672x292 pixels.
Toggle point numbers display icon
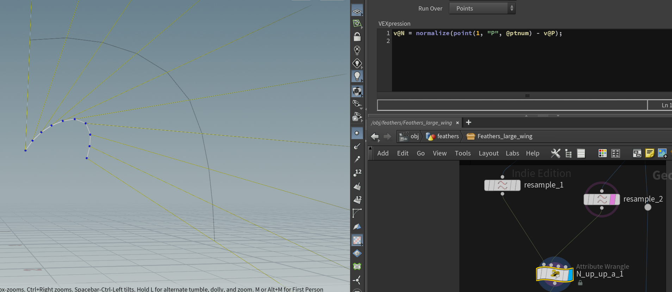[357, 172]
